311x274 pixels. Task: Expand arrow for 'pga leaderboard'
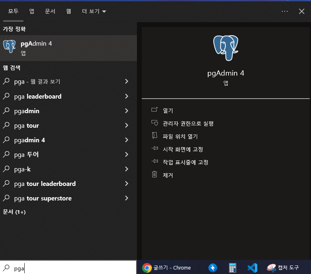tap(126, 96)
